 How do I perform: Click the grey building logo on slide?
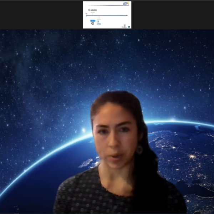click(x=124, y=26)
